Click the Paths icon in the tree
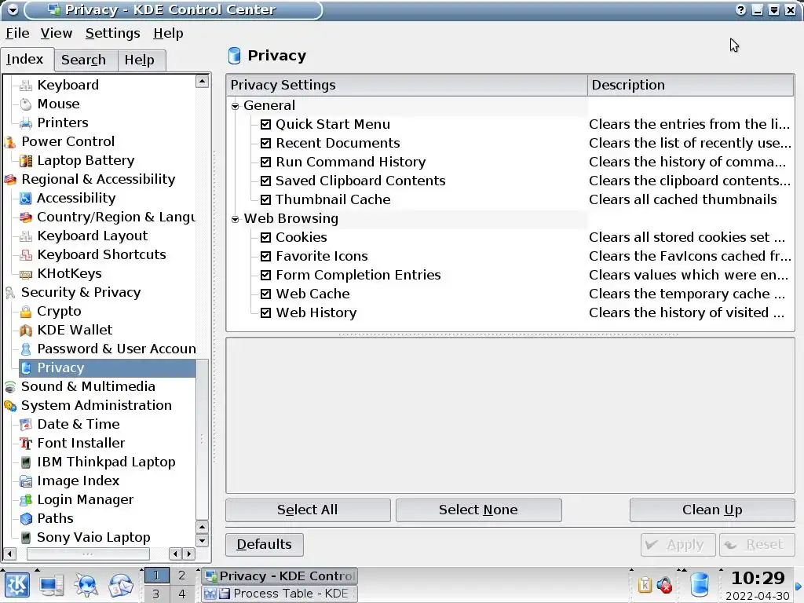 pyautogui.click(x=26, y=518)
